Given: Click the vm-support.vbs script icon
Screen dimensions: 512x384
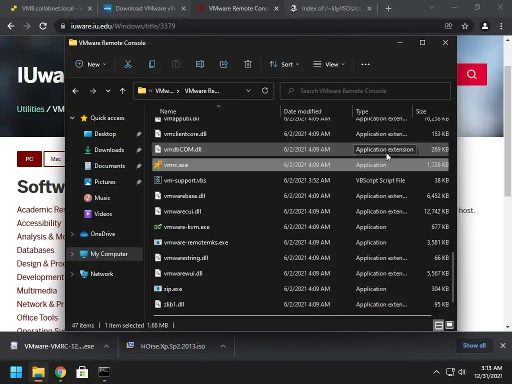Looking at the screenshot, I should click(x=157, y=180).
